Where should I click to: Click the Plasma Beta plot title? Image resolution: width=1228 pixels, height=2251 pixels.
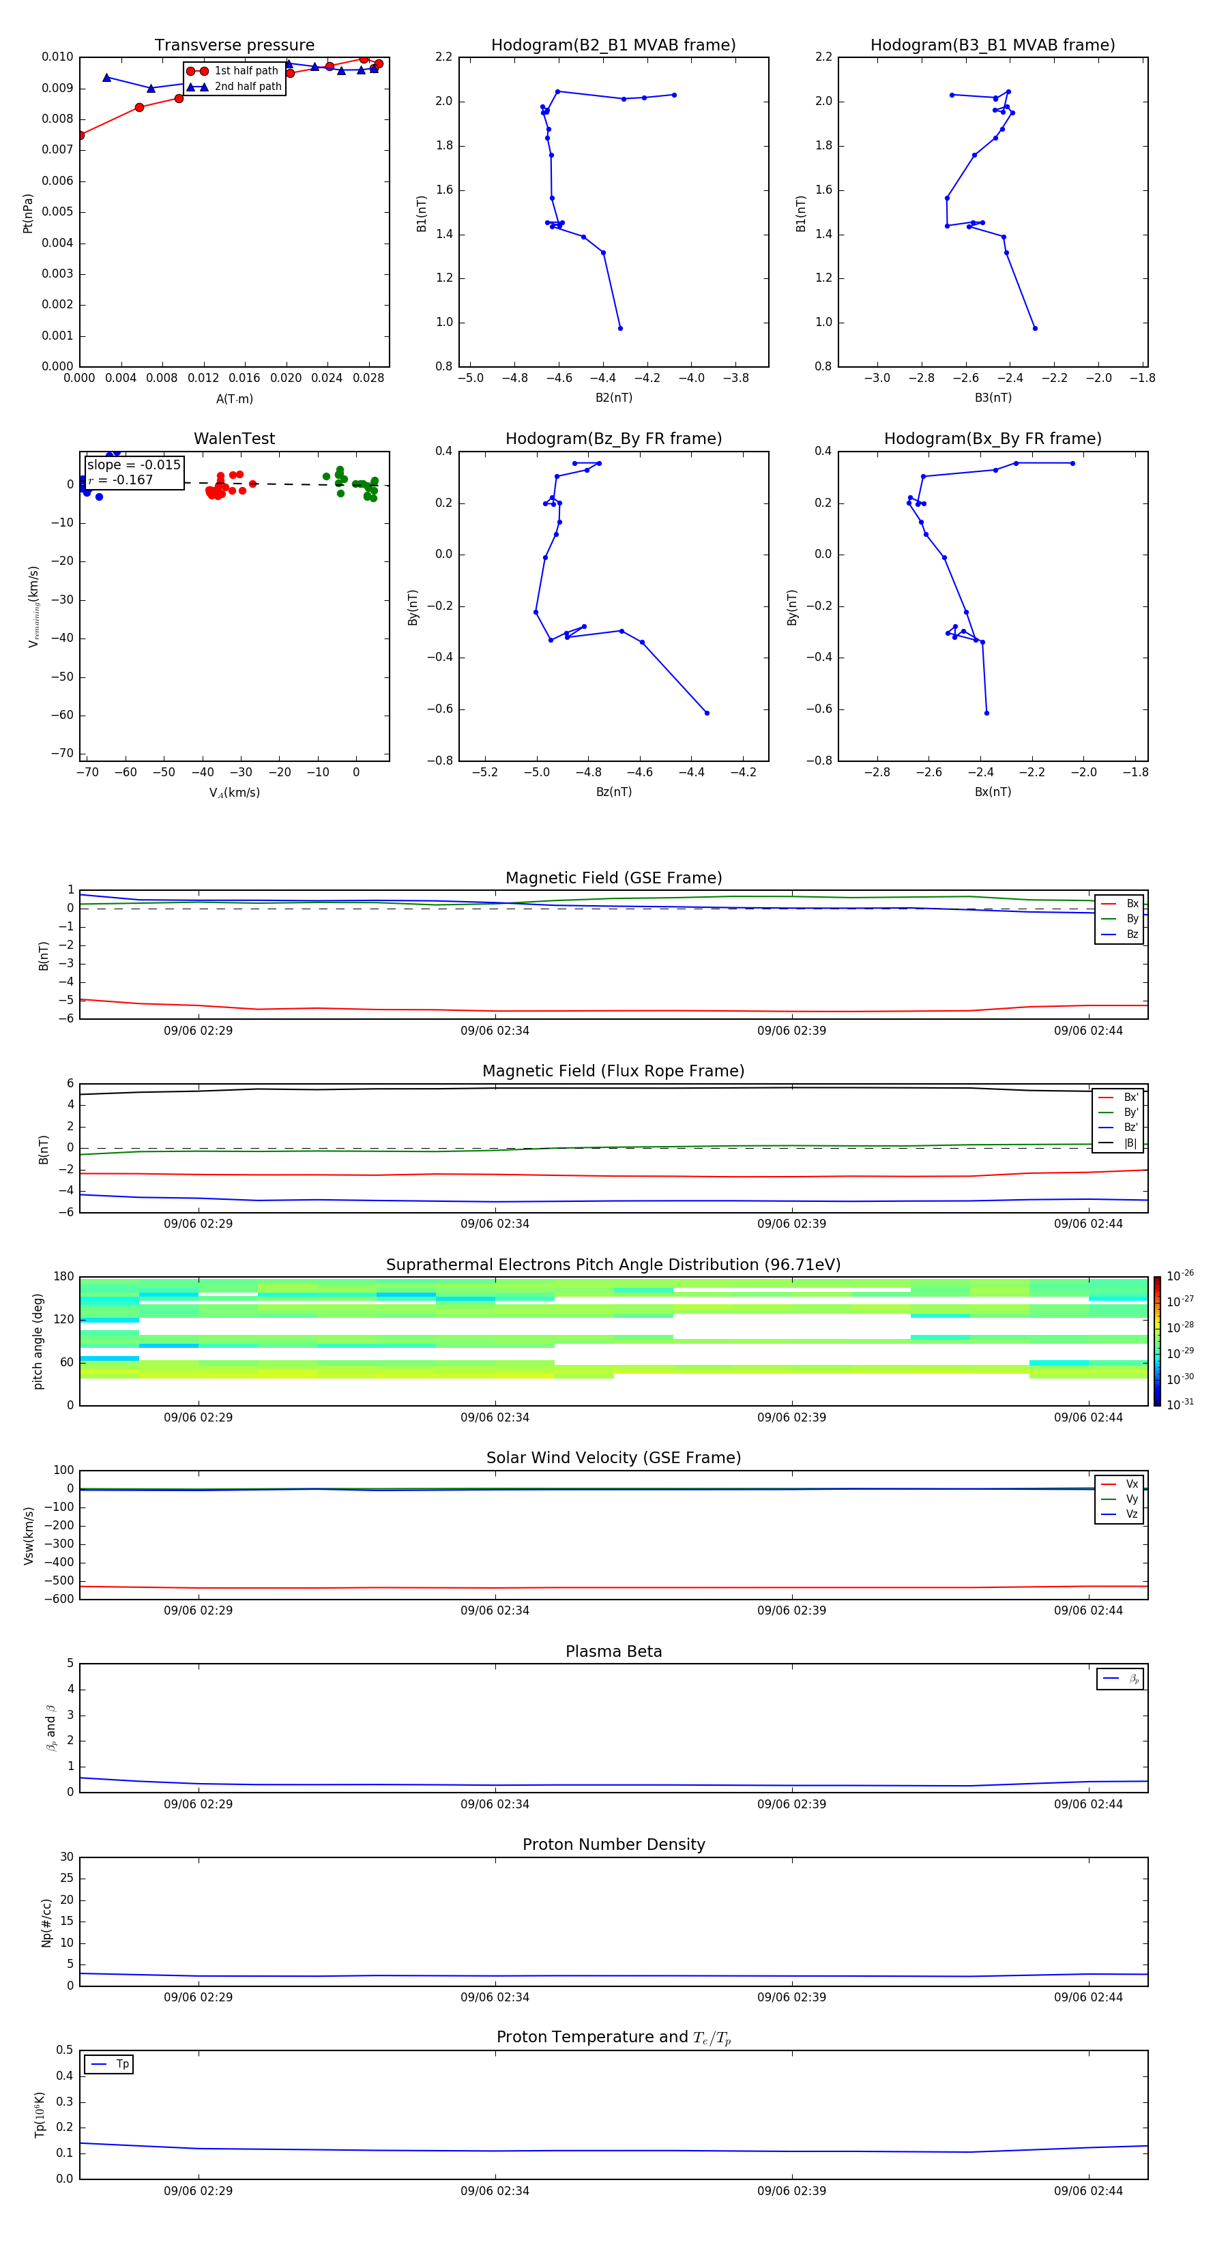(613, 1651)
